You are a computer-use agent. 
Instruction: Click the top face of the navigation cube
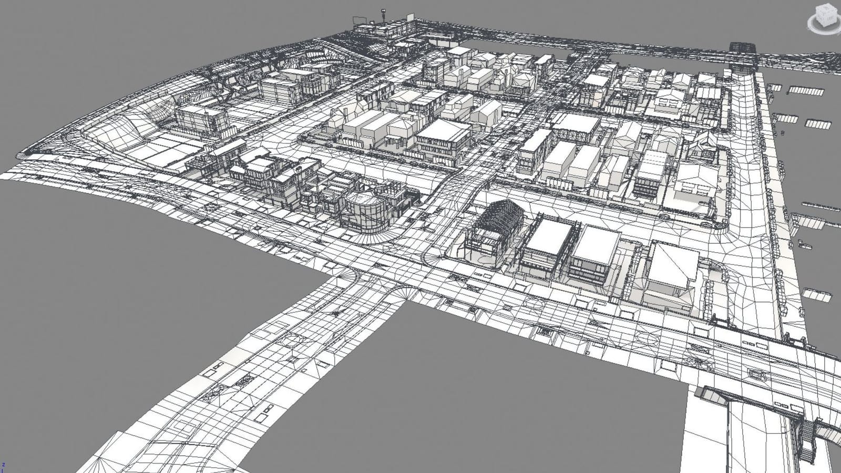pos(825,9)
